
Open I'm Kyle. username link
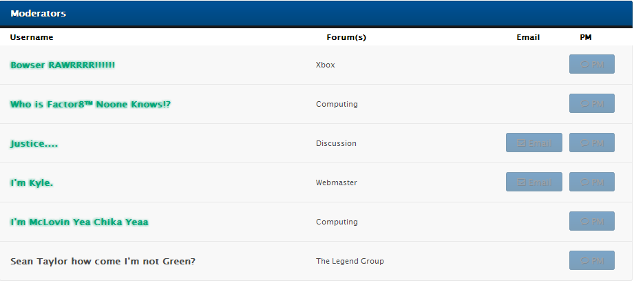click(32, 183)
